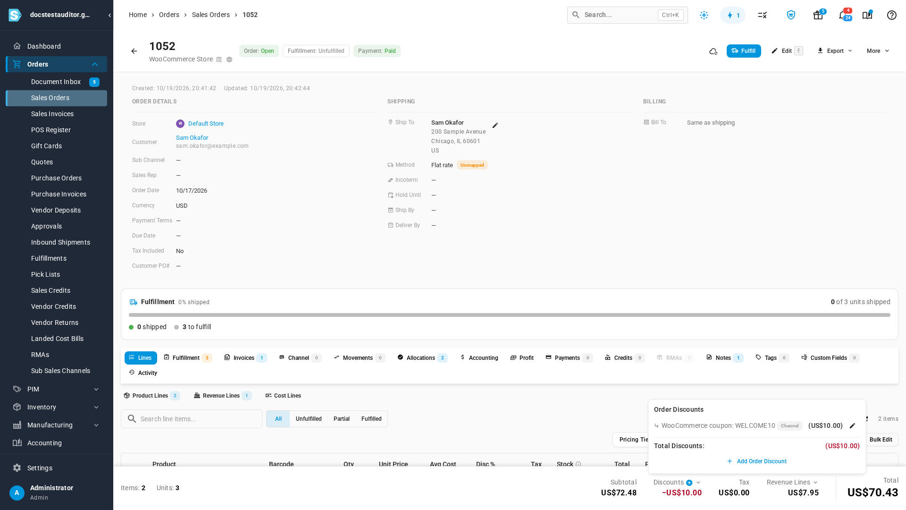Open the documentation book icon
The image size is (906, 510).
point(867,15)
